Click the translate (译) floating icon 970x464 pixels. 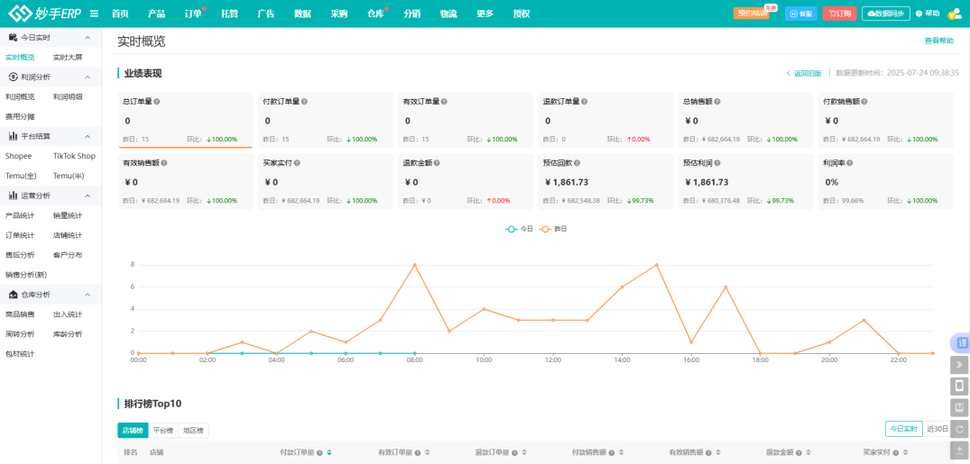point(962,342)
